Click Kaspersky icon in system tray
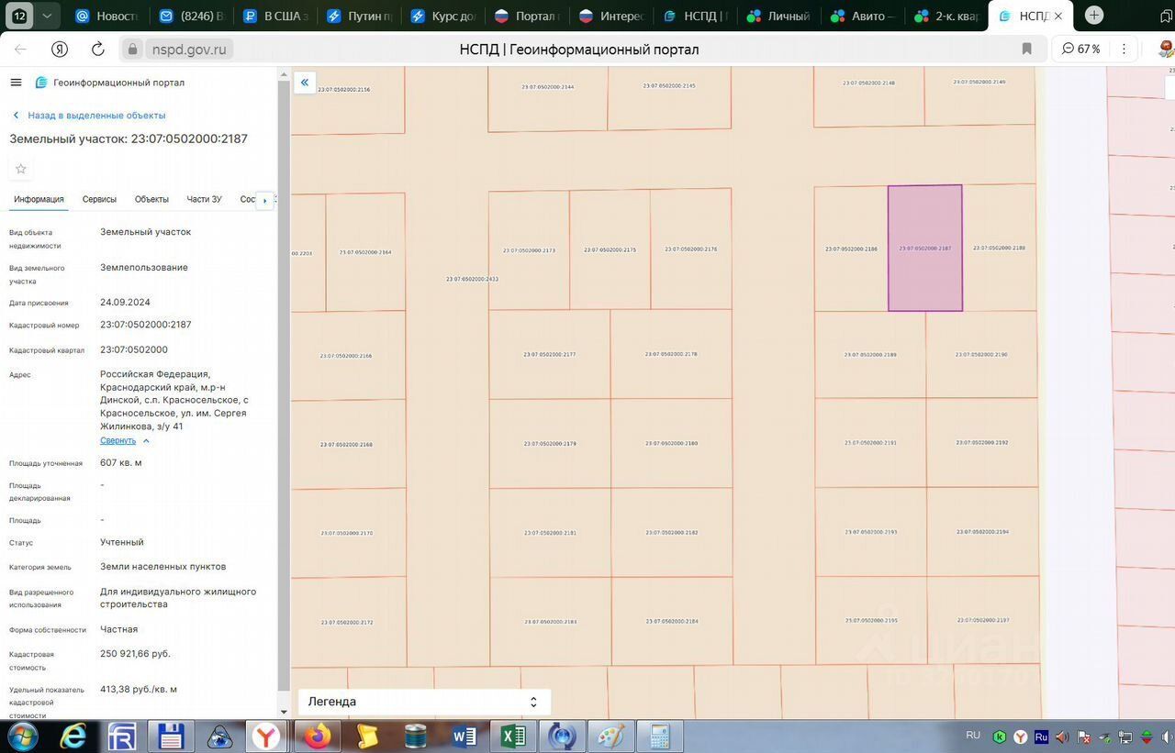Screen dimensions: 1175x753 click(1000, 736)
